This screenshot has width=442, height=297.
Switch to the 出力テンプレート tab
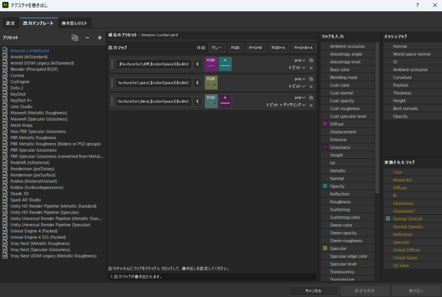tap(38, 23)
